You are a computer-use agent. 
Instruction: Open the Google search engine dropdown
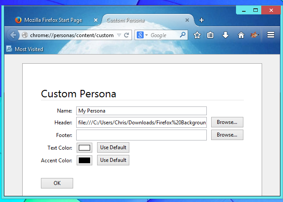[x=146, y=35]
